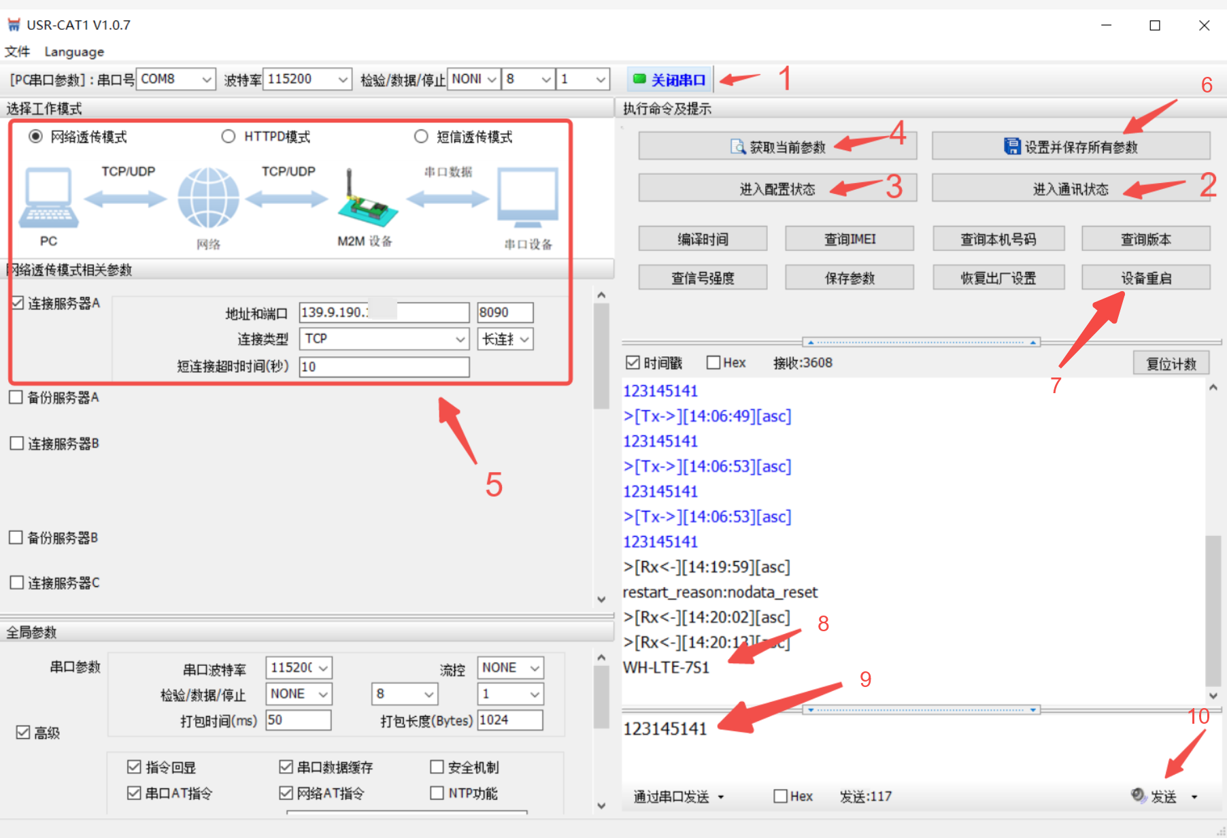Click 进入通讯状态 button
This screenshot has height=838, width=1227.
(x=1071, y=188)
